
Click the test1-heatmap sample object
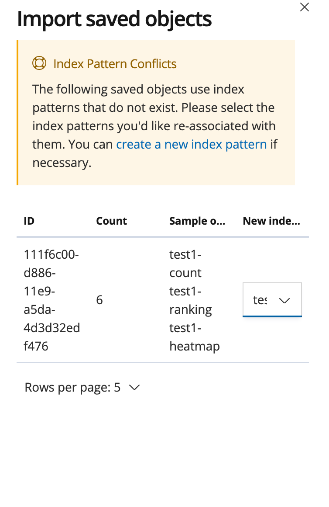[194, 337]
